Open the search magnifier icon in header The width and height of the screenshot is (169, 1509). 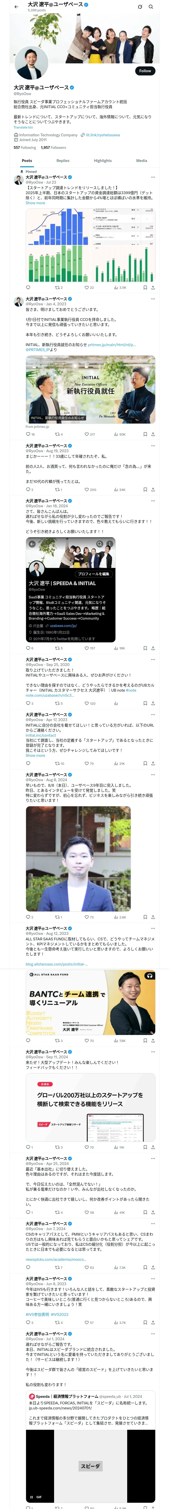(x=151, y=7)
